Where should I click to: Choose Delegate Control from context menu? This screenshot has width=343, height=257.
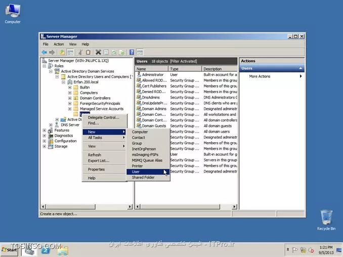[x=104, y=117]
